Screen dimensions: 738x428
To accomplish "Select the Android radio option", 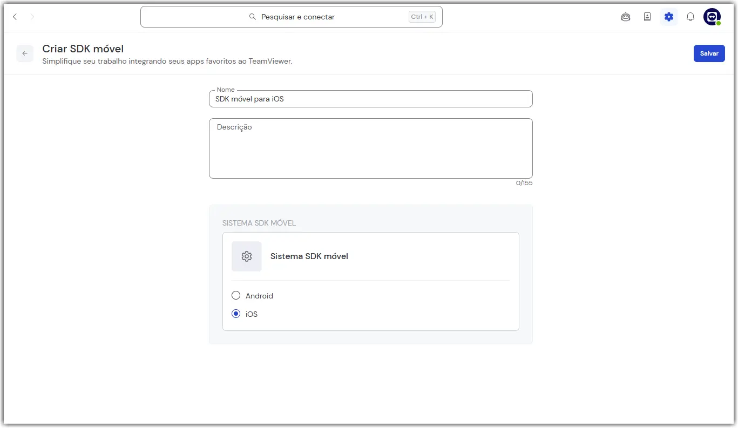I will pyautogui.click(x=236, y=296).
